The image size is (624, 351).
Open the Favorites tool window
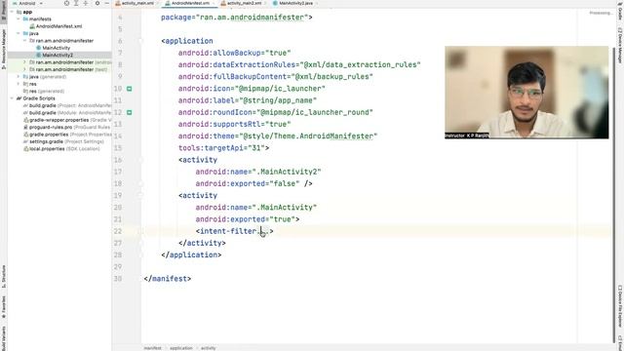pos(4,307)
